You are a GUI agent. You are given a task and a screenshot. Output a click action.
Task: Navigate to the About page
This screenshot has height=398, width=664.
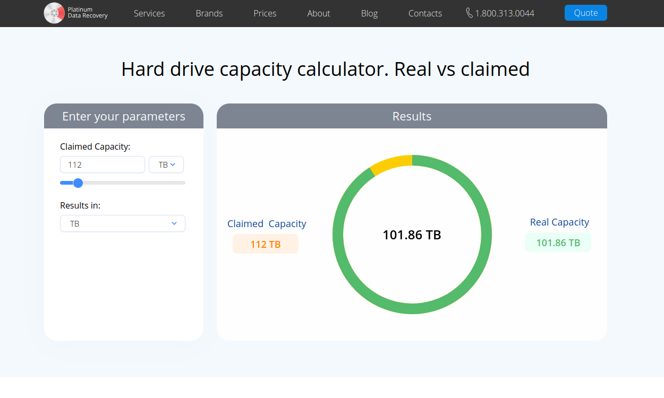tap(319, 13)
